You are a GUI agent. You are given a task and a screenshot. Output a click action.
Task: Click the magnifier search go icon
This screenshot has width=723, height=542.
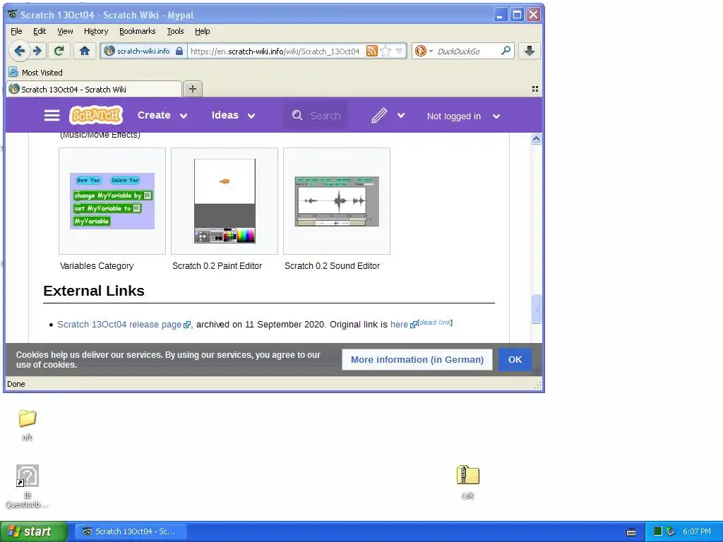coord(506,50)
